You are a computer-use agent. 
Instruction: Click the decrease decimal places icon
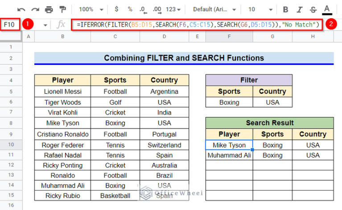(144, 9)
